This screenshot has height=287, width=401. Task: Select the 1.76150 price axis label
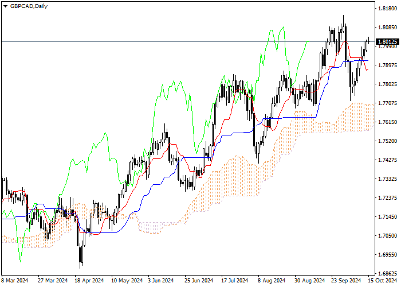tap(388, 122)
